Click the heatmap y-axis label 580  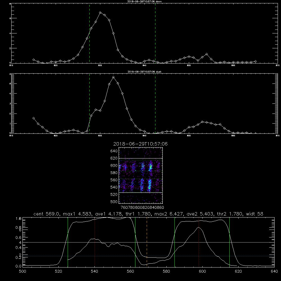pos(114,173)
